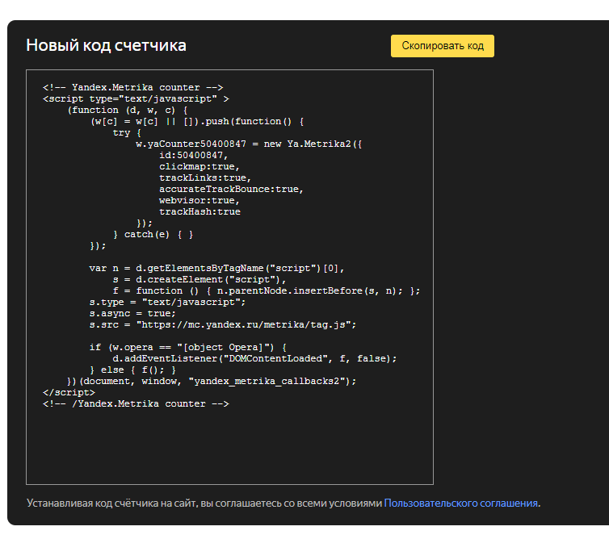Image resolution: width=609 pixels, height=539 pixels.
Task: Open the Пользовательского соглашения link
Action: (x=460, y=503)
